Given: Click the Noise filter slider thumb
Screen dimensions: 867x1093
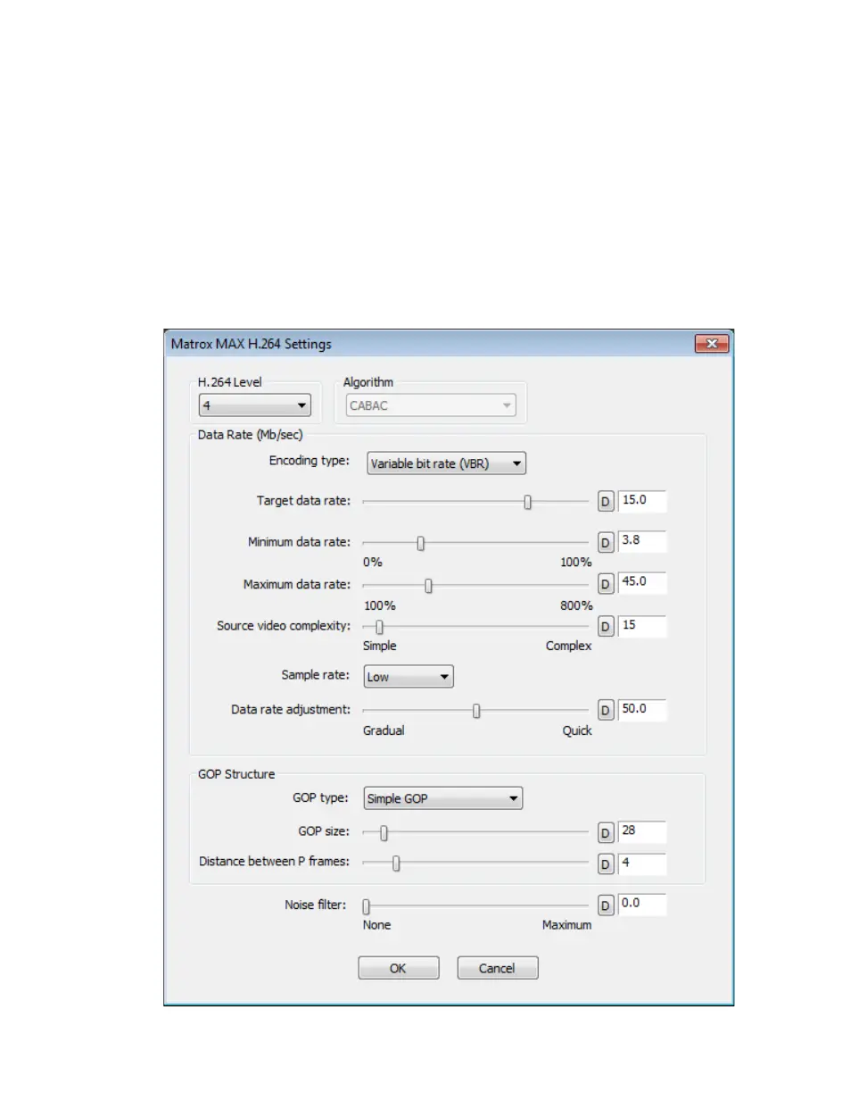Looking at the screenshot, I should (367, 906).
